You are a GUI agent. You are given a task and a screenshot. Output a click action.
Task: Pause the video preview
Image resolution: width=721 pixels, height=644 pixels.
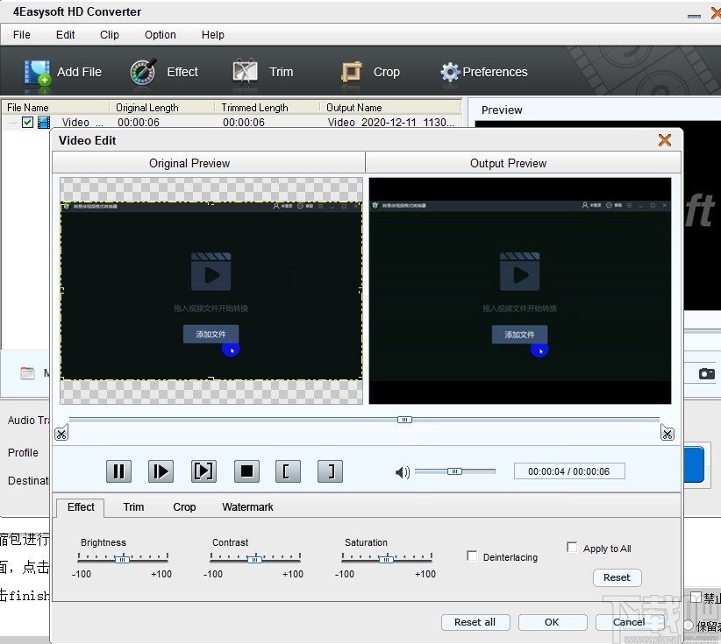[x=118, y=471]
